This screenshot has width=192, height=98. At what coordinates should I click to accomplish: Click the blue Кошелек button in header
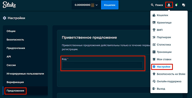pyautogui.click(x=110, y=5)
